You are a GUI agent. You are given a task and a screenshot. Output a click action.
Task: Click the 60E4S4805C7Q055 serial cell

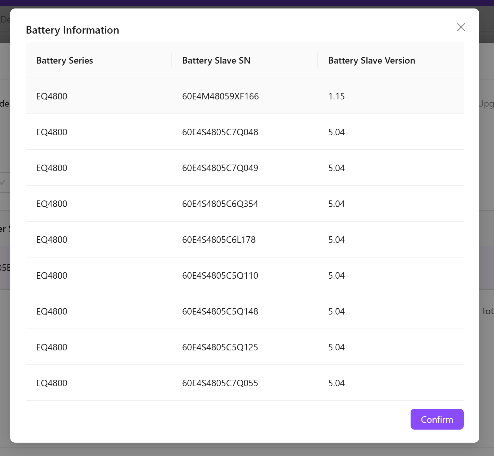pos(220,383)
